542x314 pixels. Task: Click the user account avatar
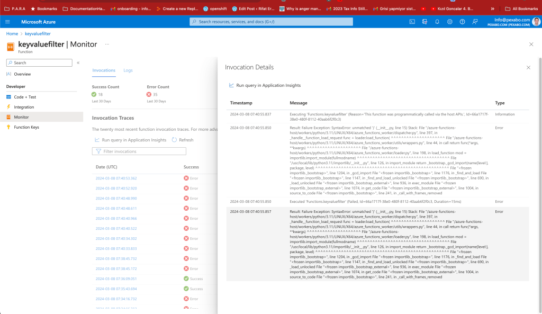(x=536, y=22)
